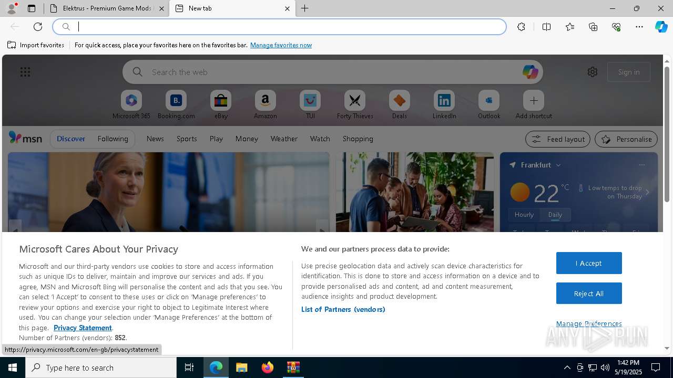Open the Watch menu item
673x378 pixels.
320,139
